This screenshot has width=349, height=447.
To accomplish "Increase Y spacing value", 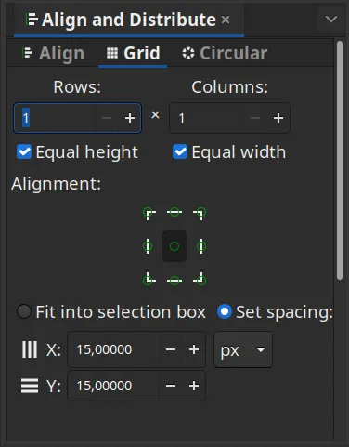I will click(x=194, y=386).
